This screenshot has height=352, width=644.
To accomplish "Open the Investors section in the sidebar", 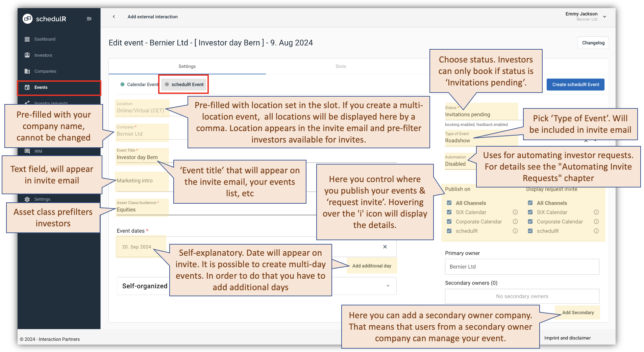I will [x=43, y=55].
